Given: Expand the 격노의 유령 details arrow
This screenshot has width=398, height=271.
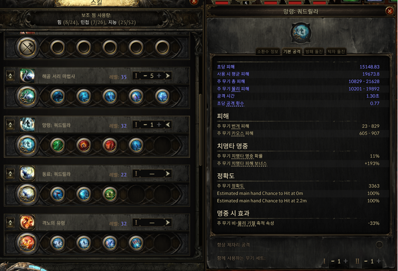Looking at the screenshot, I should click(x=168, y=223).
